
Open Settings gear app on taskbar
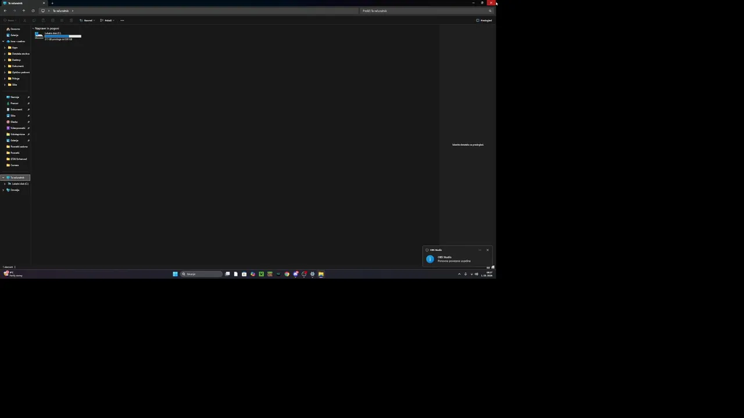[312, 274]
